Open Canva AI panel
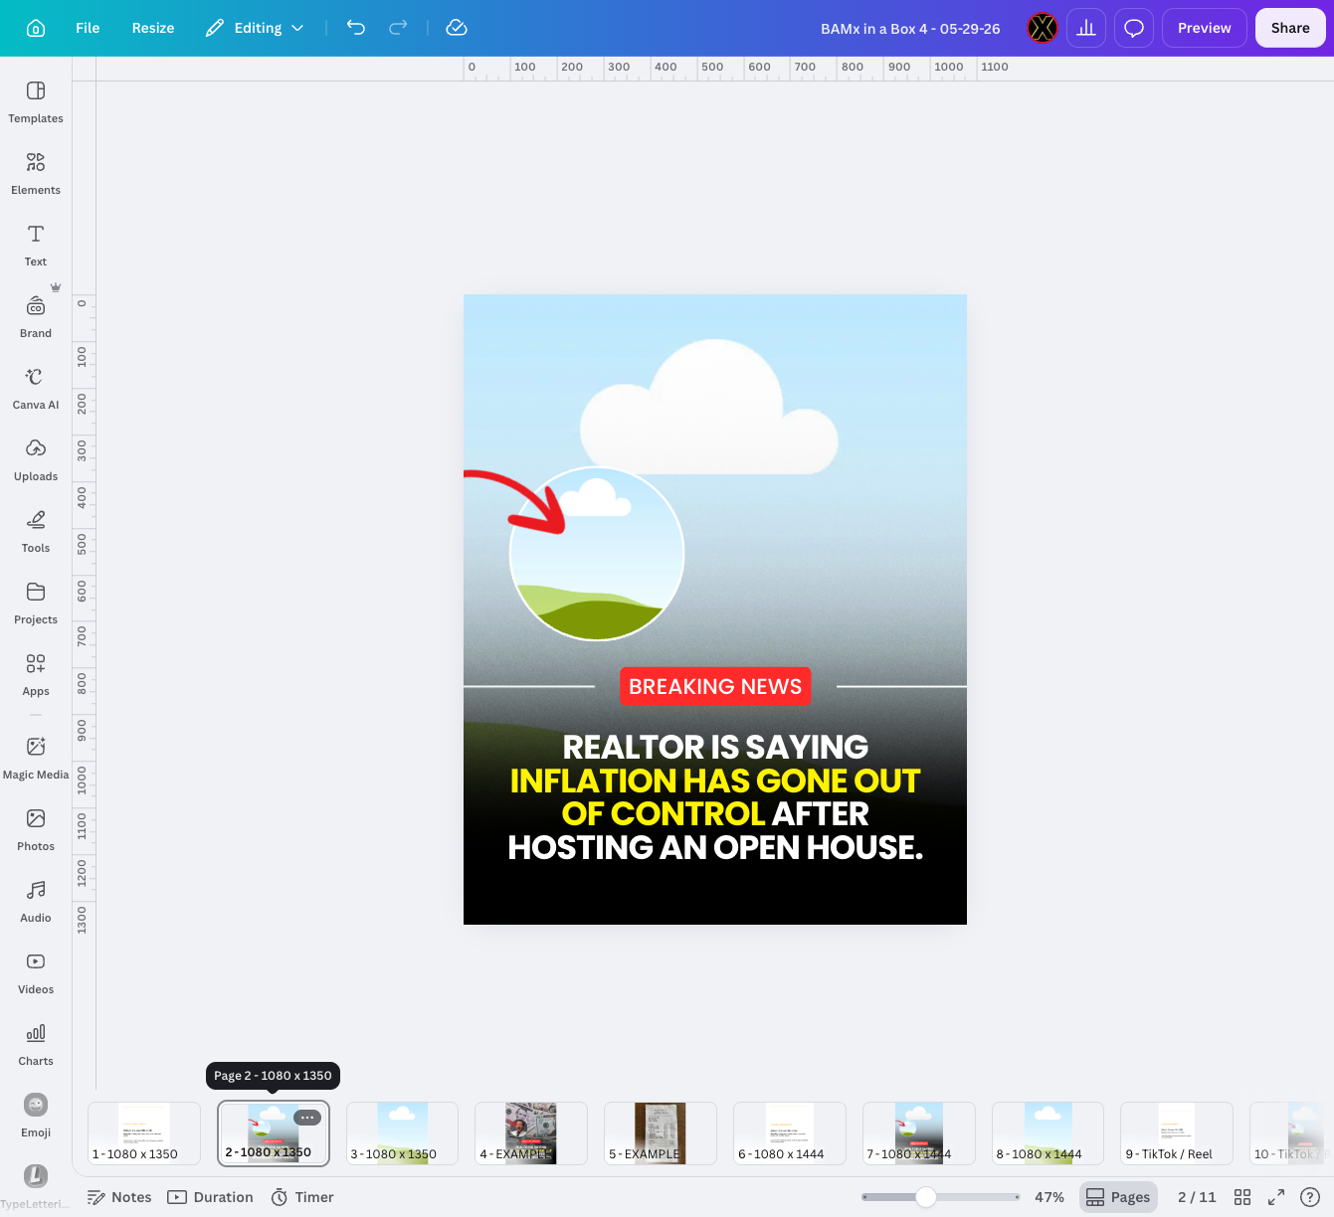The height and width of the screenshot is (1217, 1334). click(x=36, y=389)
